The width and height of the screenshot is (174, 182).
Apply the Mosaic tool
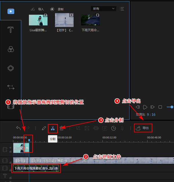click(x=96, y=128)
